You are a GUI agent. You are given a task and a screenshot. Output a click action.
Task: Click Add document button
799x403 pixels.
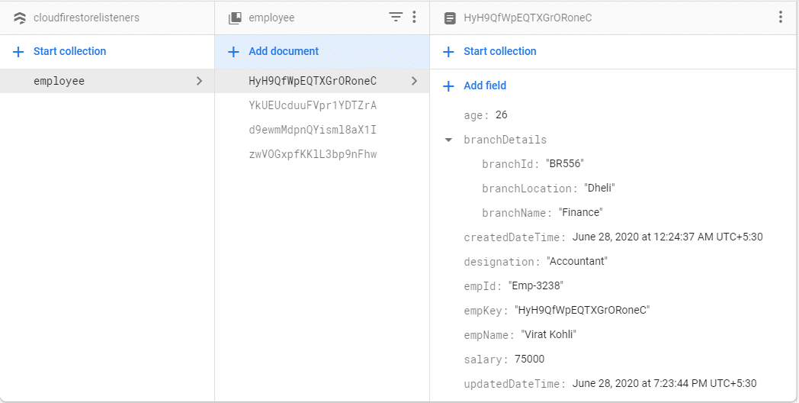click(284, 51)
